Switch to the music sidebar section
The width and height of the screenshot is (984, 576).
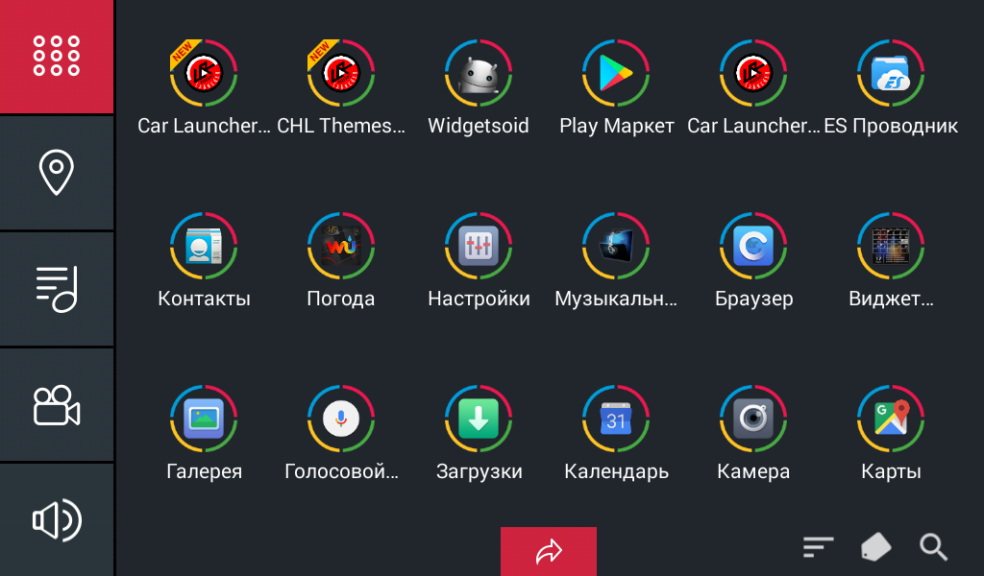pos(56,288)
